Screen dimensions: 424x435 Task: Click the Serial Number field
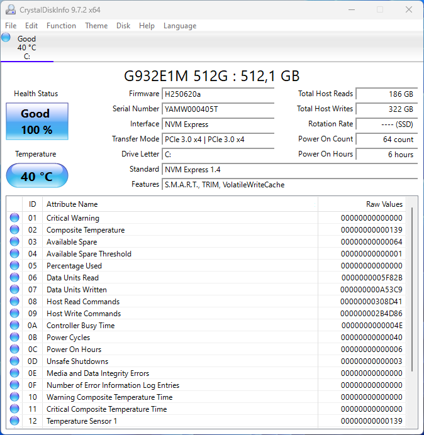[218, 109]
